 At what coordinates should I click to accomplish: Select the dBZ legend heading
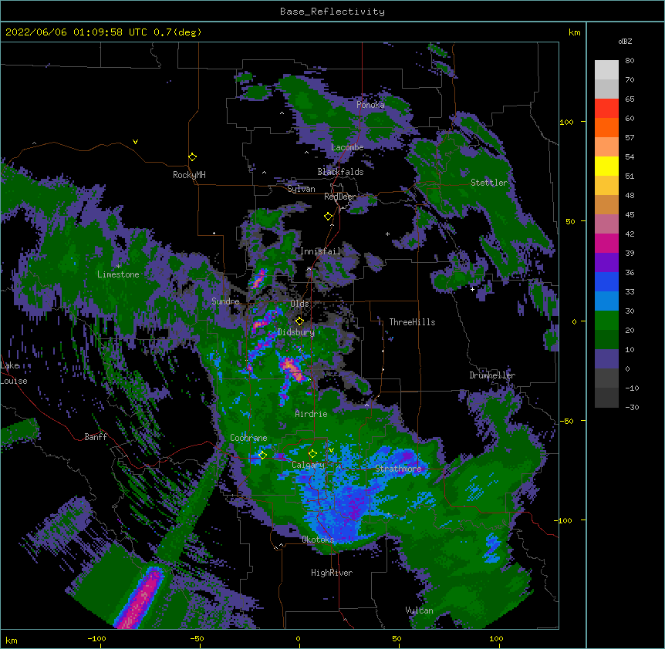point(625,41)
